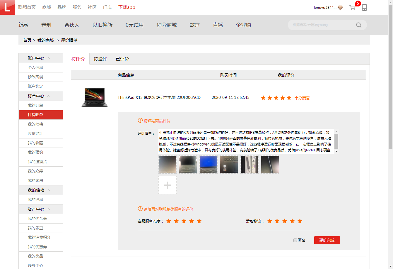Open ThinkPad X13 锐龙版 product title
Screen dimensions: 393x269
coord(159,97)
